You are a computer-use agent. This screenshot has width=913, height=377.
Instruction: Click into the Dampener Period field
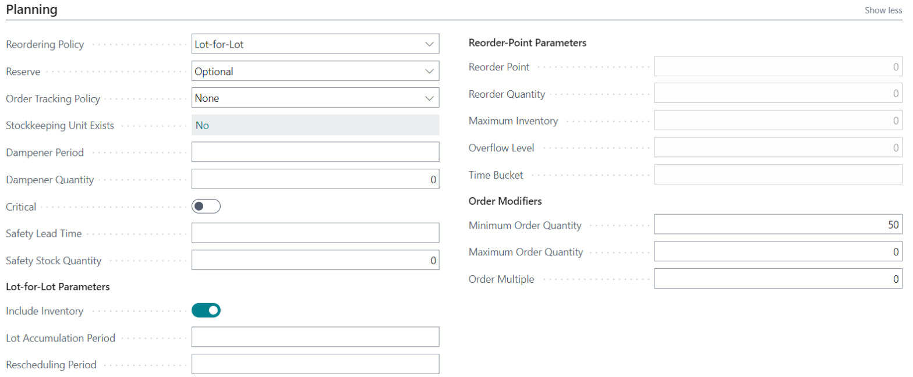coord(314,152)
